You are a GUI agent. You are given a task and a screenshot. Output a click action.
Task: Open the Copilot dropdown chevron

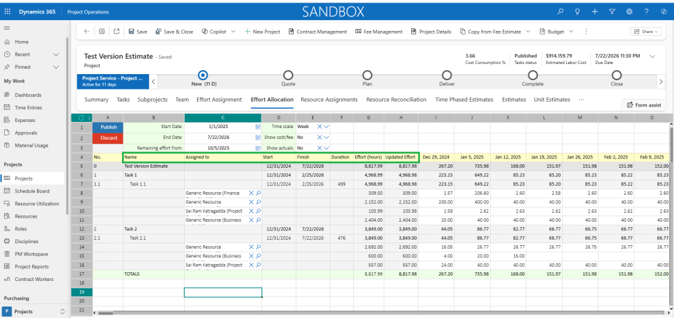tap(233, 32)
